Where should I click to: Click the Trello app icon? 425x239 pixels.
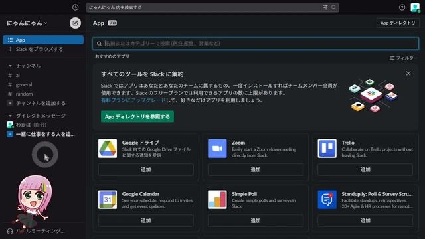[x=327, y=149]
